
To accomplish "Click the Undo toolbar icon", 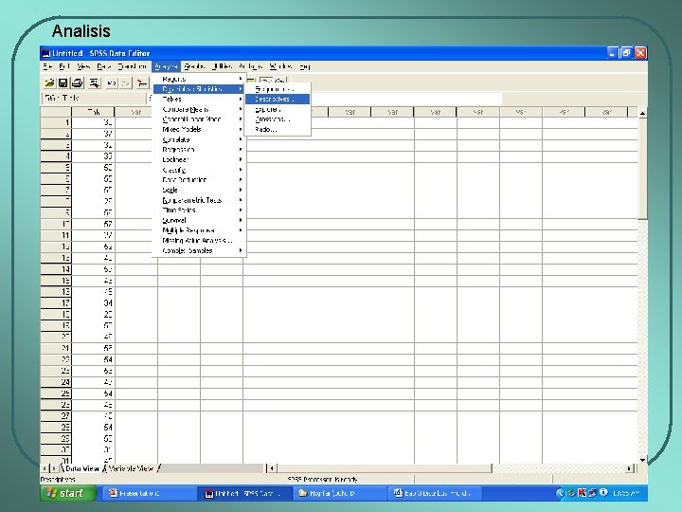I will [x=112, y=82].
